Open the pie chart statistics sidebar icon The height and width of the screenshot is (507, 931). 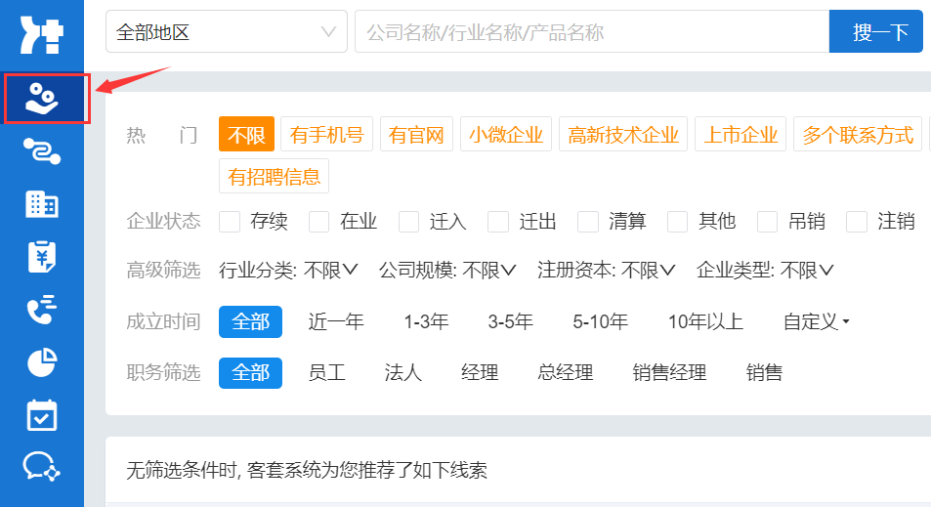pos(42,363)
